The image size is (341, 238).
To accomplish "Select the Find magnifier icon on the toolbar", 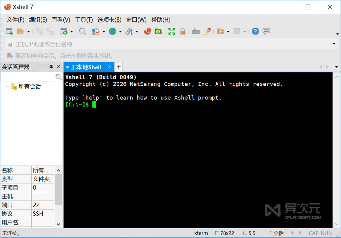I will pos(82,31).
